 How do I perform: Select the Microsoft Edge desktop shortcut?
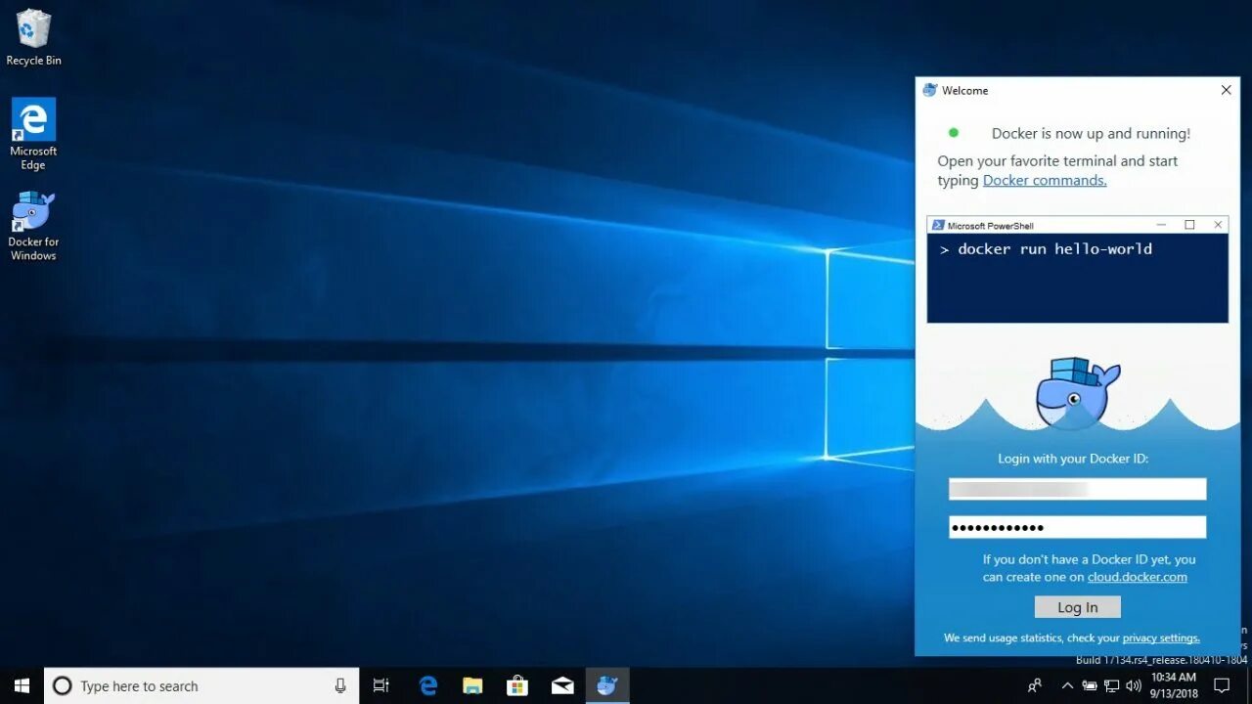click(x=33, y=134)
